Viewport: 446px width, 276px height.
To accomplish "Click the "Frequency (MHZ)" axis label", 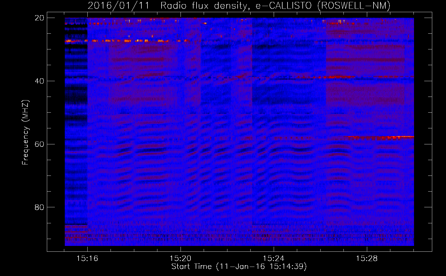I will click(x=25, y=132).
